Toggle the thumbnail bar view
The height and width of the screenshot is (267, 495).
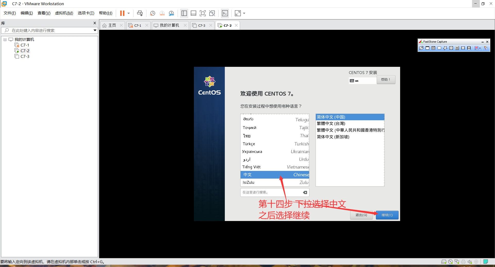pyautogui.click(x=193, y=13)
